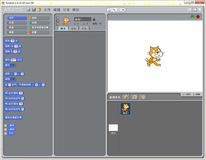This screenshot has width=206, height=160.
Task: Open the 文件 menu
Action: 47,10
